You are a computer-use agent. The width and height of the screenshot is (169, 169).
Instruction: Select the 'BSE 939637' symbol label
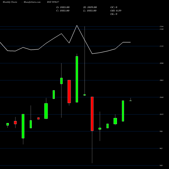click(x=53, y=2)
